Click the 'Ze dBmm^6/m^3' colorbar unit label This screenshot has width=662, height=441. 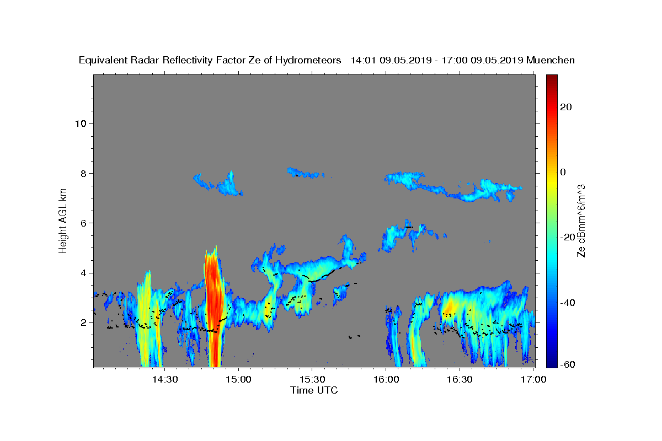[x=580, y=220]
